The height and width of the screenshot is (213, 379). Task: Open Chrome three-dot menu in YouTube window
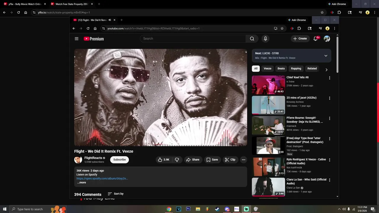click(x=335, y=28)
